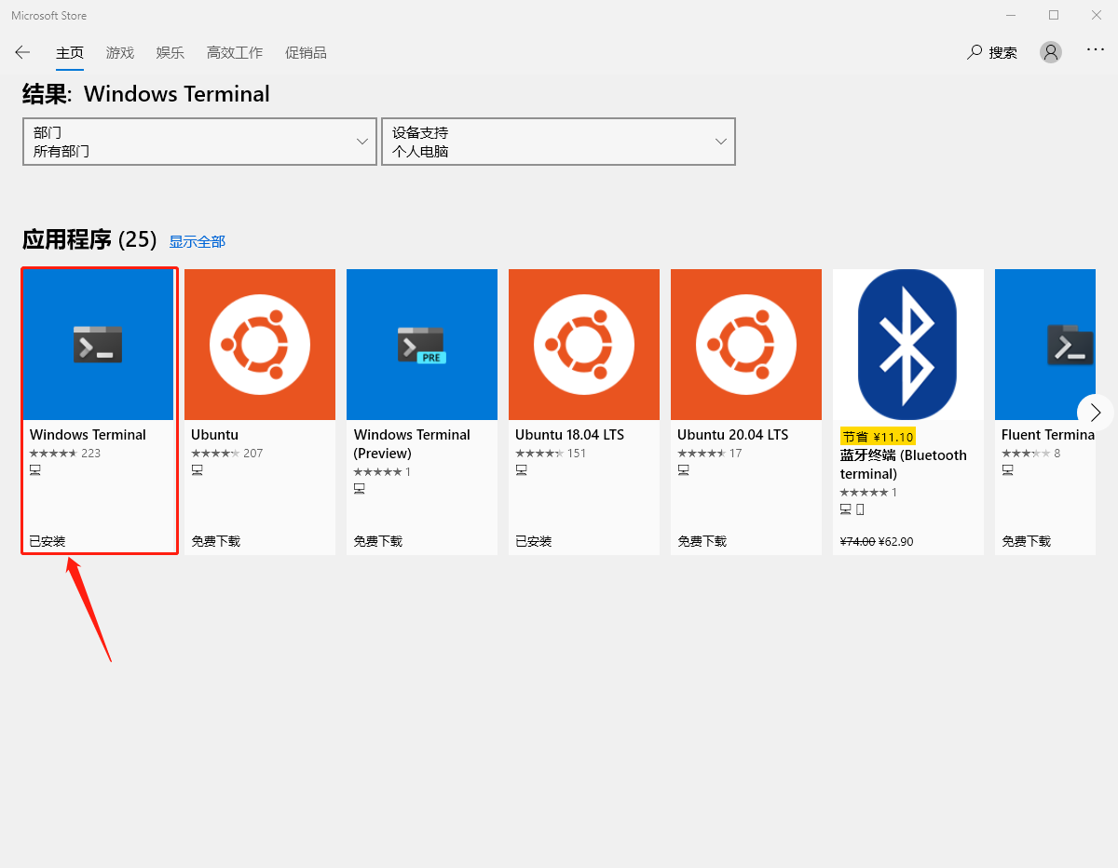Switch to the 游戏 tab
The height and width of the screenshot is (868, 1118).
pos(120,53)
